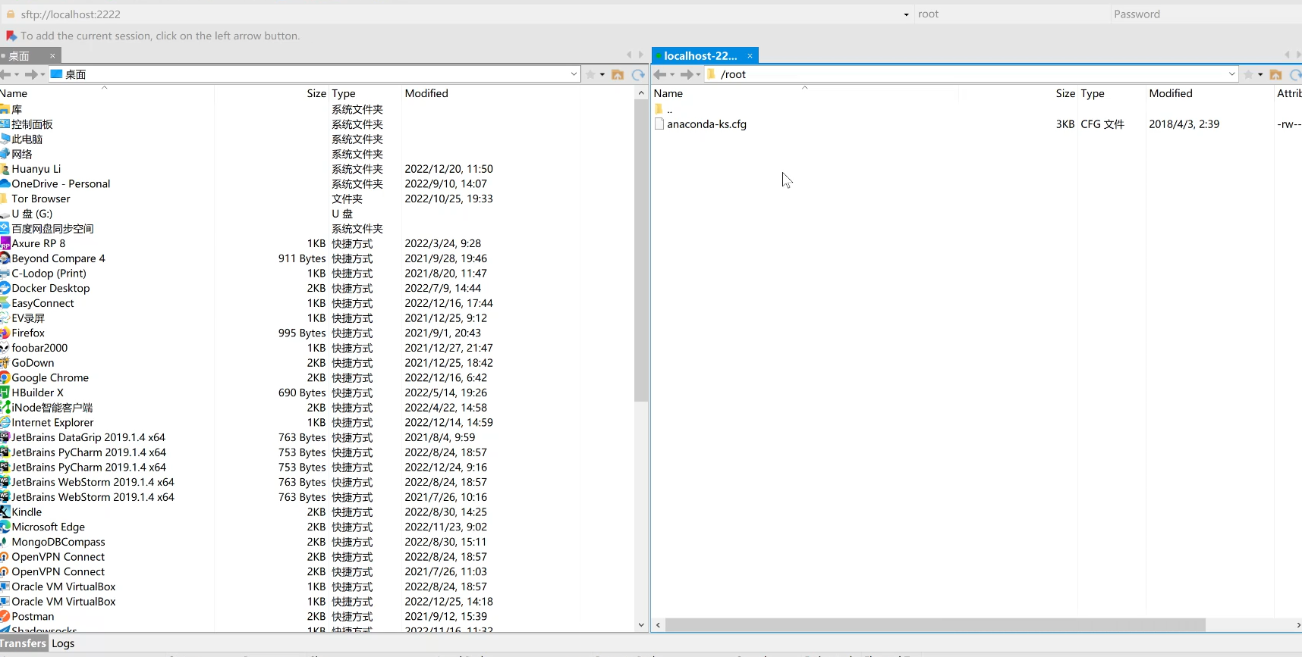
Task: Select the Tor Browser folder row
Action: pos(317,199)
